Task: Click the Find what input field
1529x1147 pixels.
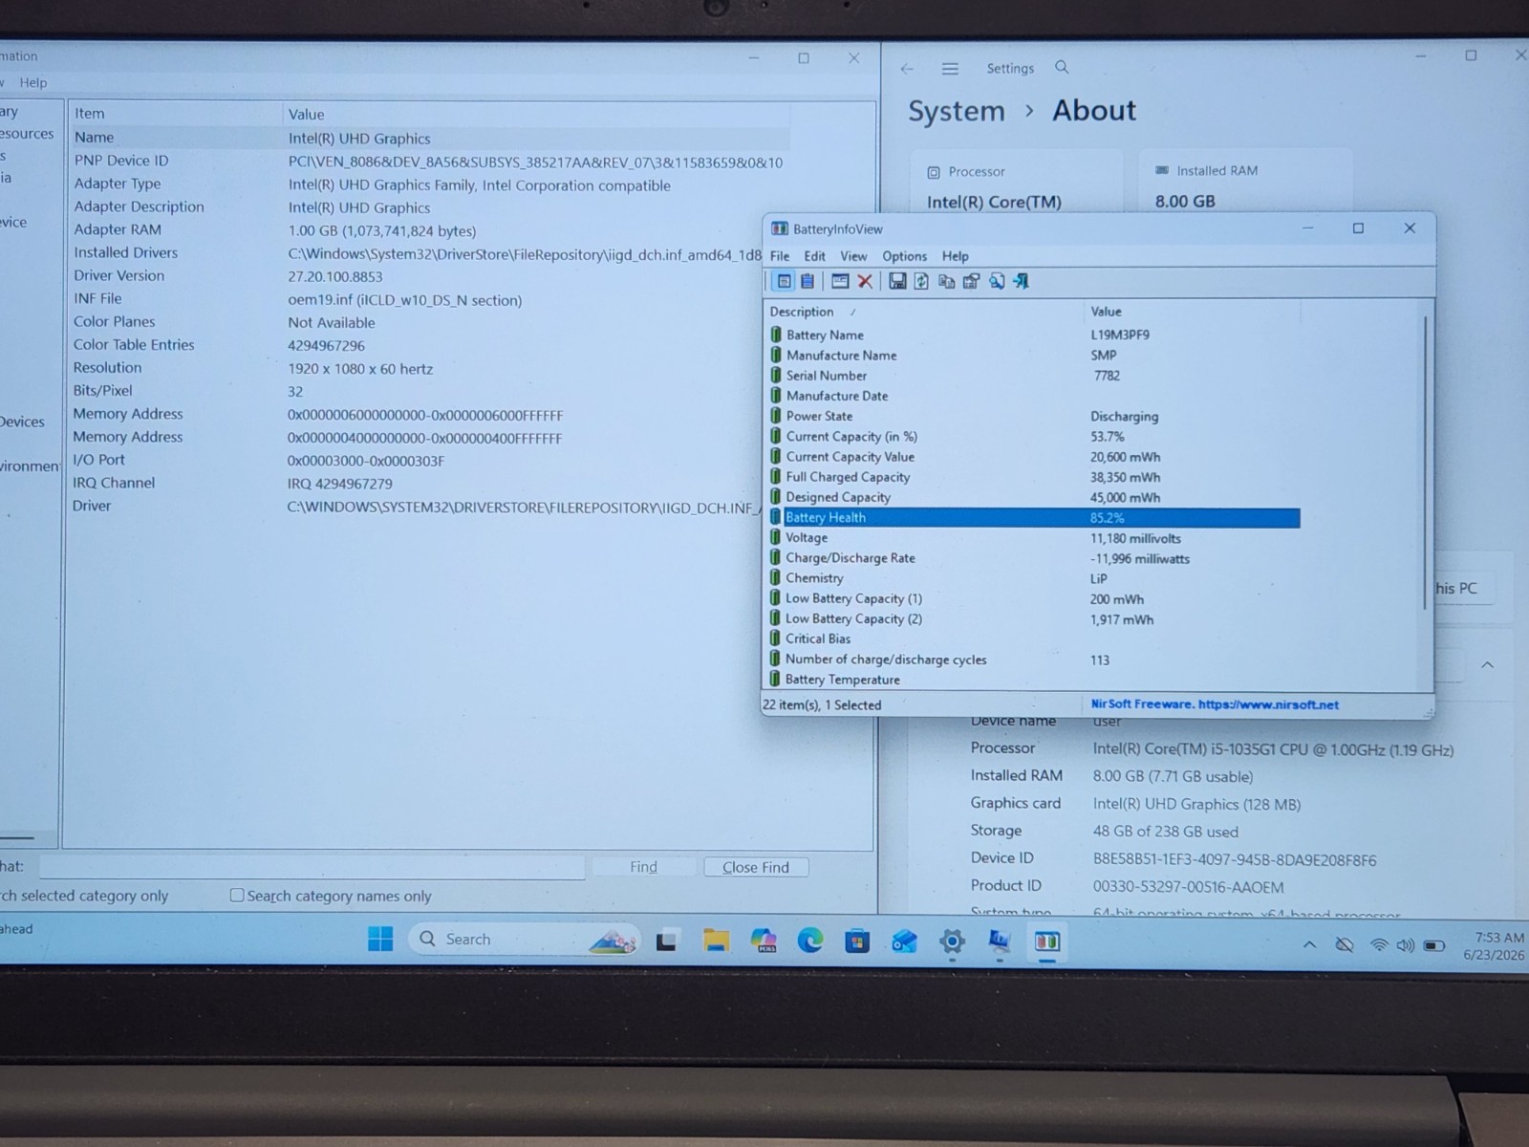Action: pos(312,867)
